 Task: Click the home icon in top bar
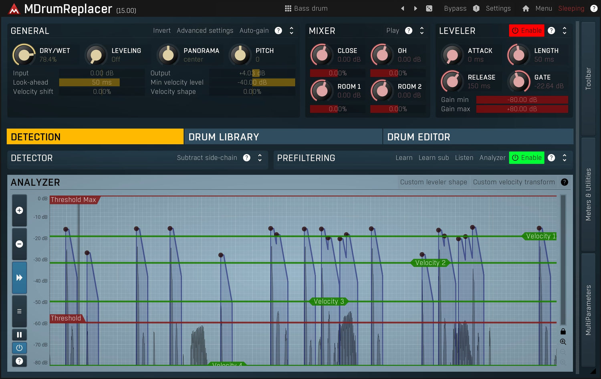pyautogui.click(x=526, y=8)
